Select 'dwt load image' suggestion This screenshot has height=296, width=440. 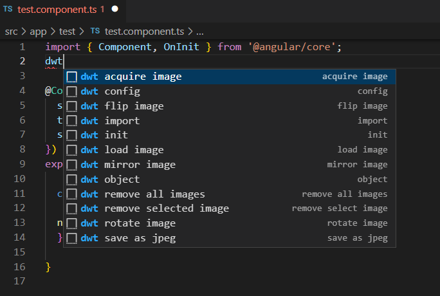[x=134, y=150]
